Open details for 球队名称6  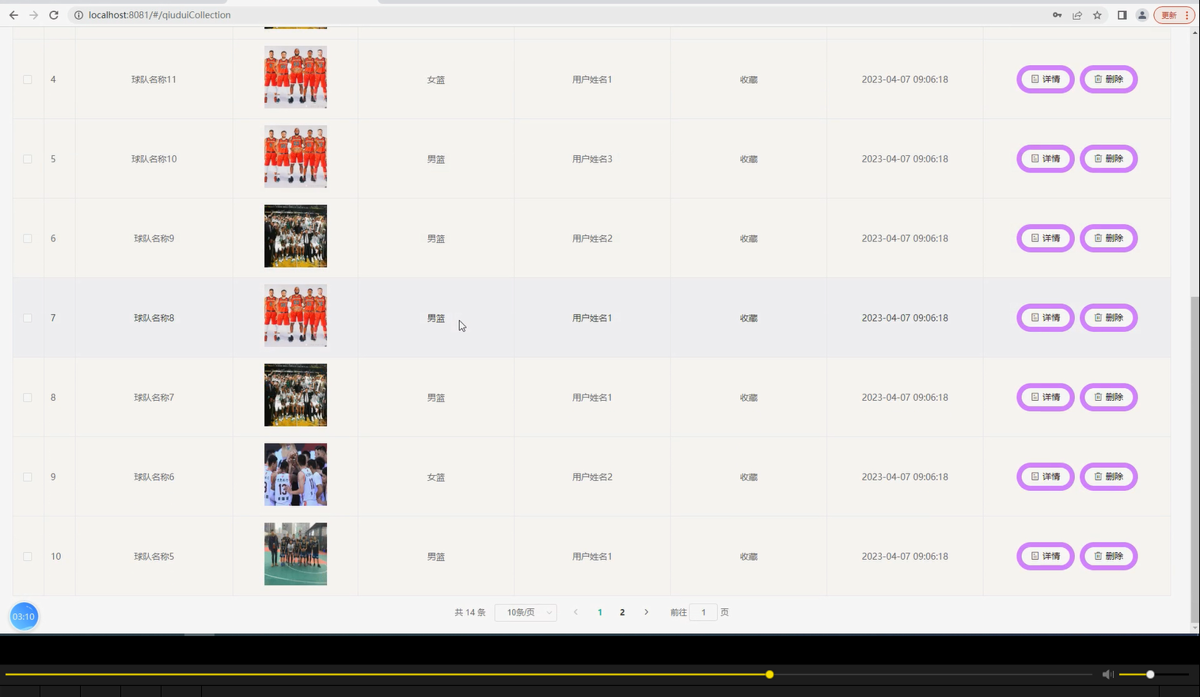coord(1046,477)
